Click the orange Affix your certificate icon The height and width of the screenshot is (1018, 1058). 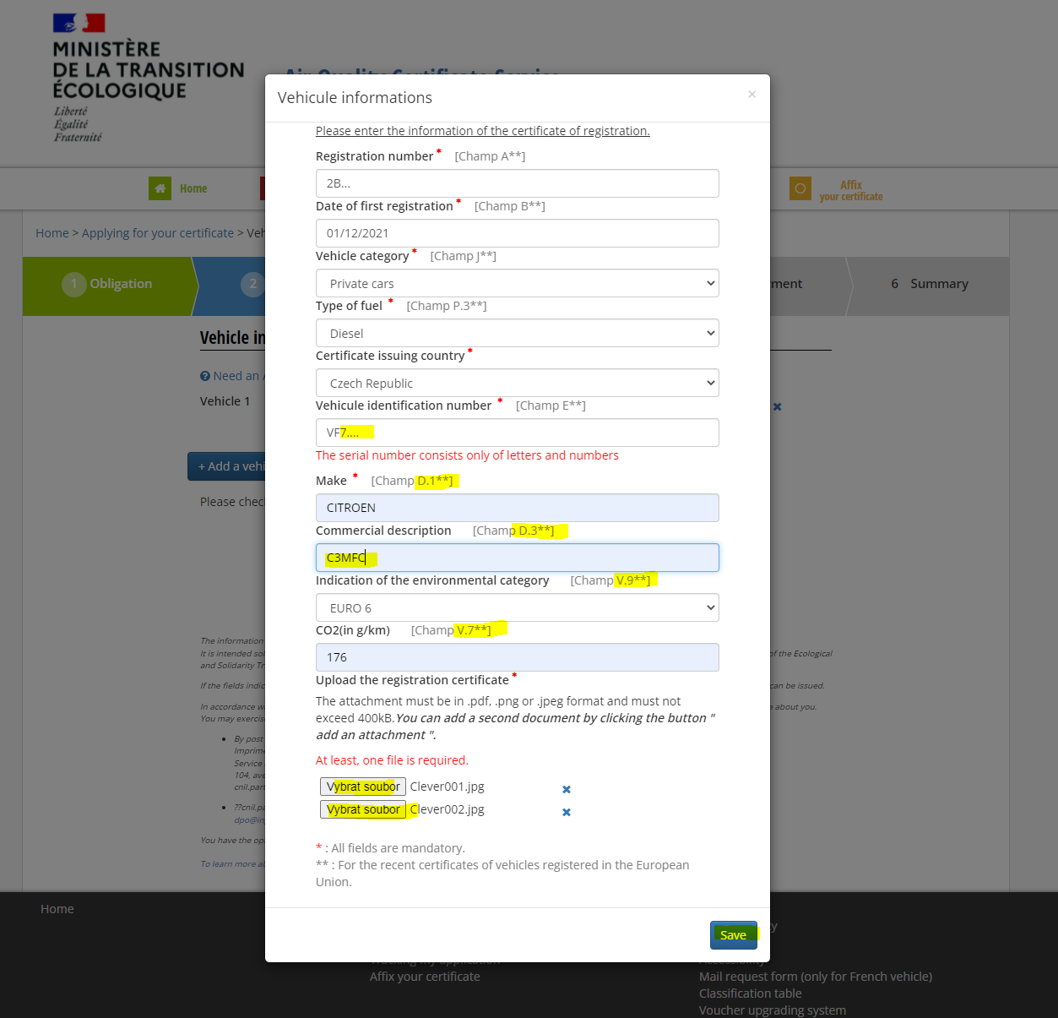[800, 188]
